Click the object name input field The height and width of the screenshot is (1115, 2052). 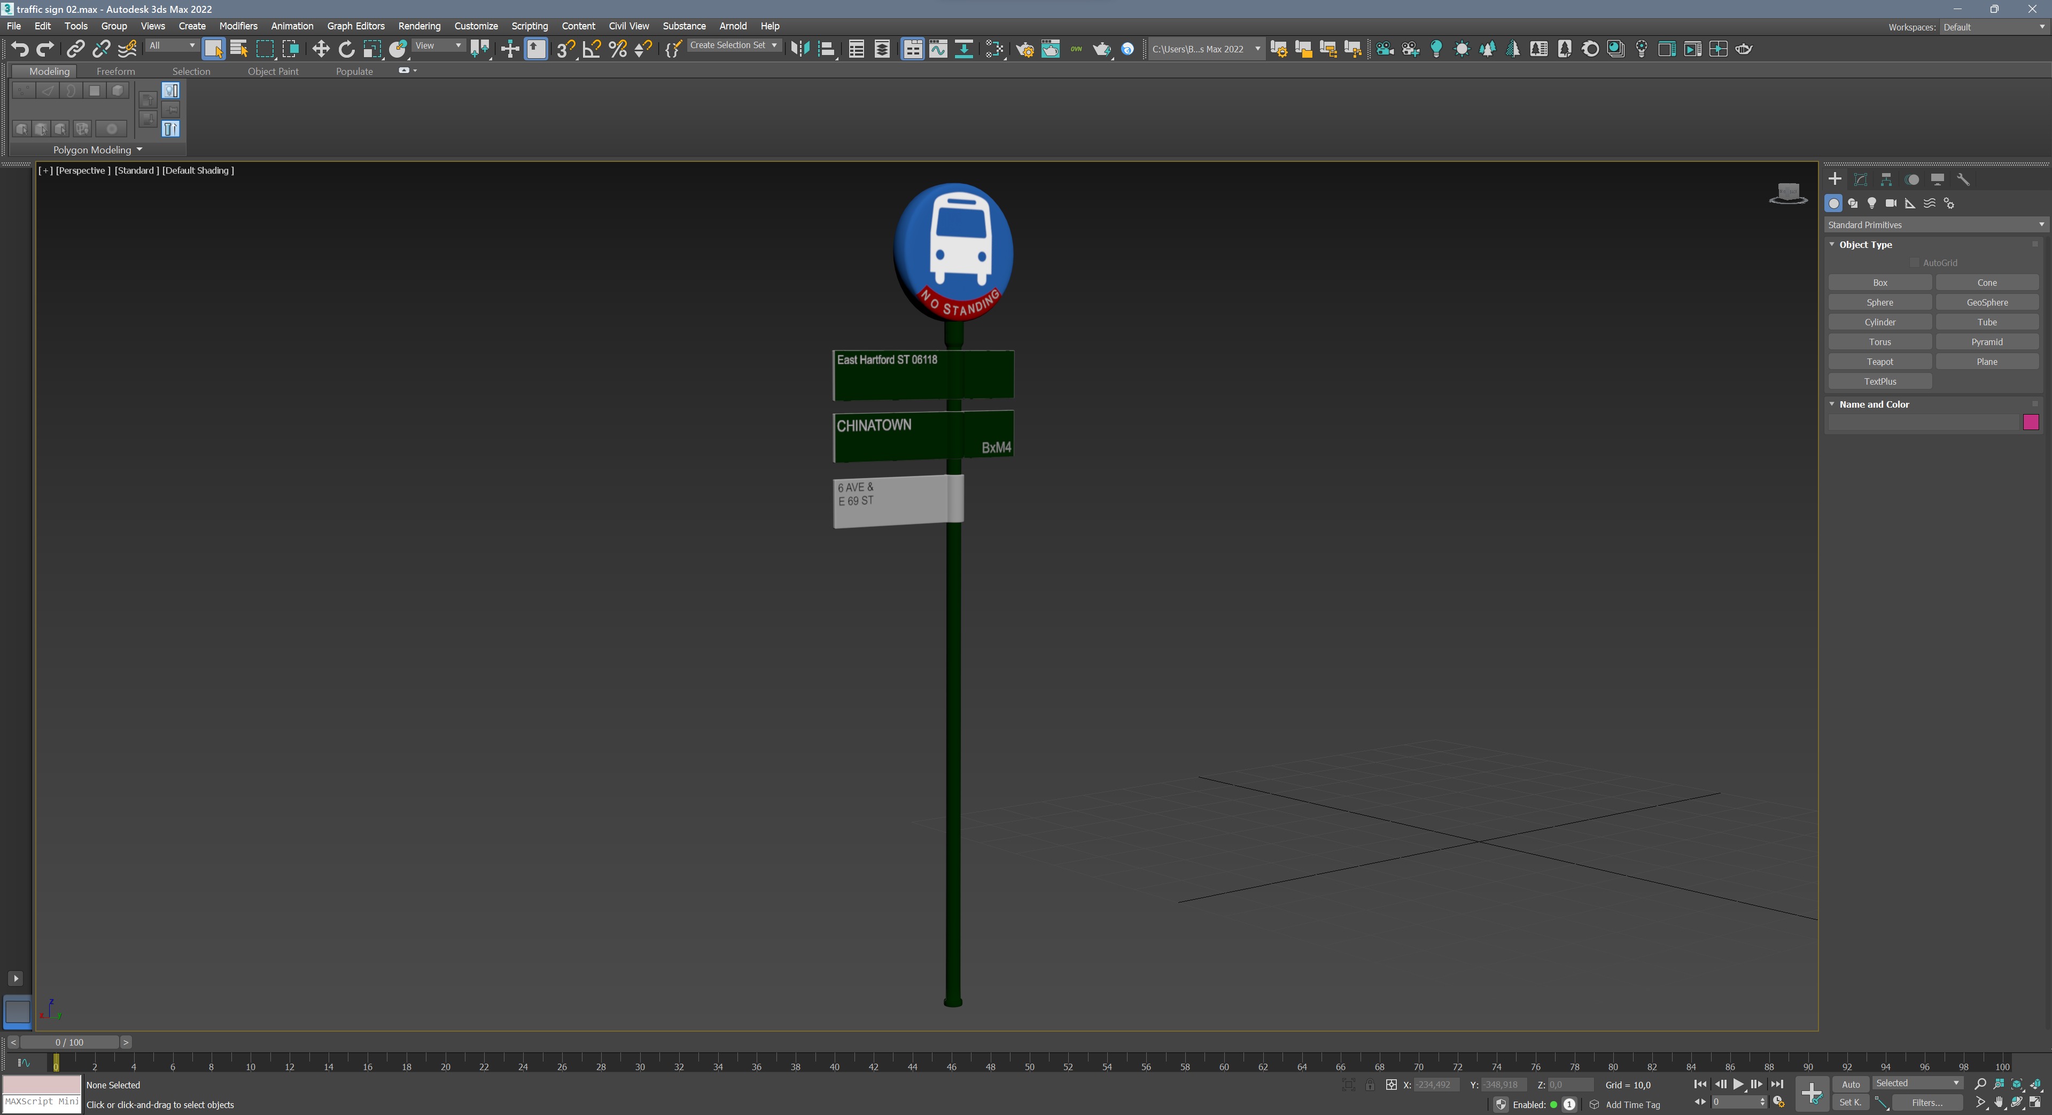pos(1924,422)
